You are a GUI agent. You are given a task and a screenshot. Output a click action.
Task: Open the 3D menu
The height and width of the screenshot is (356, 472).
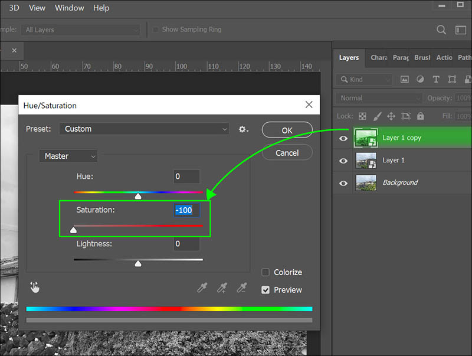pyautogui.click(x=14, y=8)
